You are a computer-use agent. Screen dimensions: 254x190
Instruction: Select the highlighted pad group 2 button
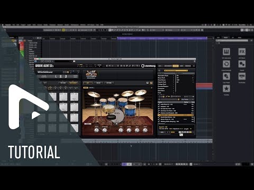click(50, 88)
